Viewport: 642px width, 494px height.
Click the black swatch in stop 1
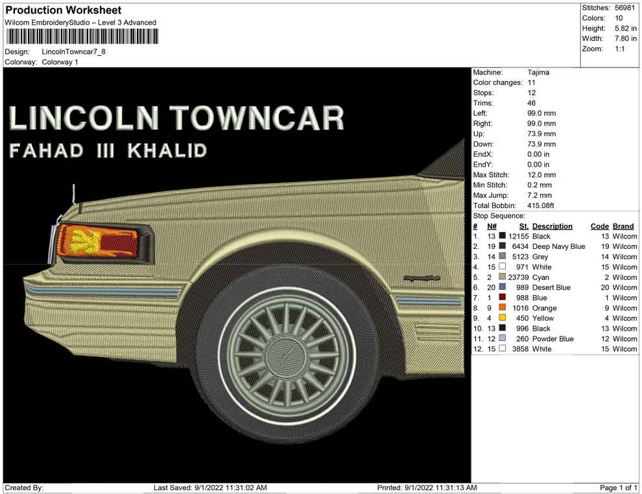[x=503, y=236]
